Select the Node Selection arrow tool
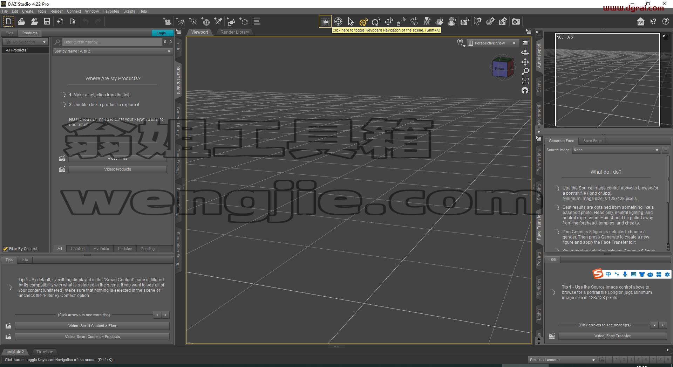Screen dimensions: 673x367 click(x=351, y=21)
